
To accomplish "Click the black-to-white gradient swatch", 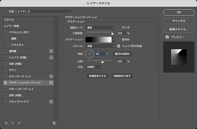I will pyautogui.click(x=98, y=40).
